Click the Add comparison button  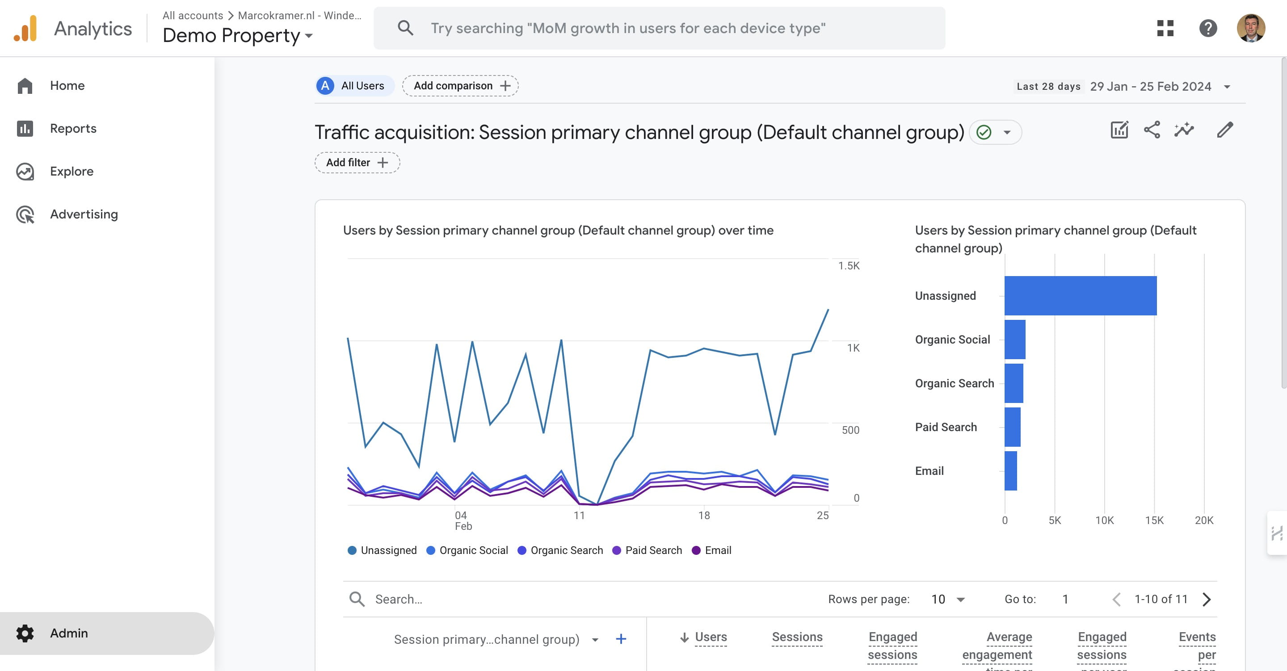point(460,86)
